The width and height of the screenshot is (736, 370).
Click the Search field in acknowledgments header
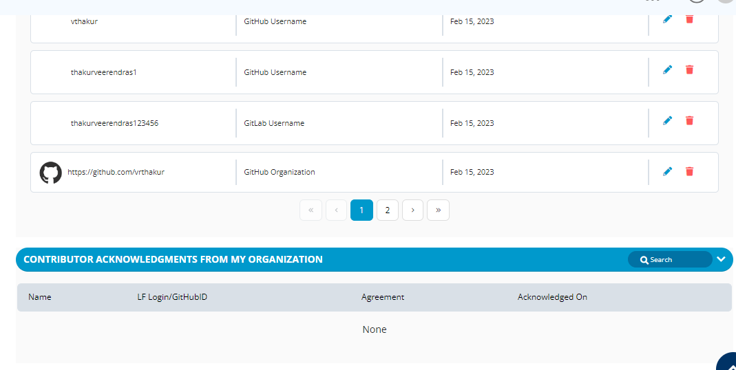tap(670, 260)
